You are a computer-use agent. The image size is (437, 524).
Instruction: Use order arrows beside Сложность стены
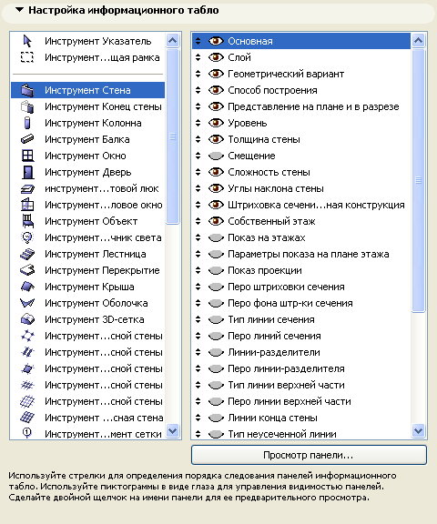point(198,172)
